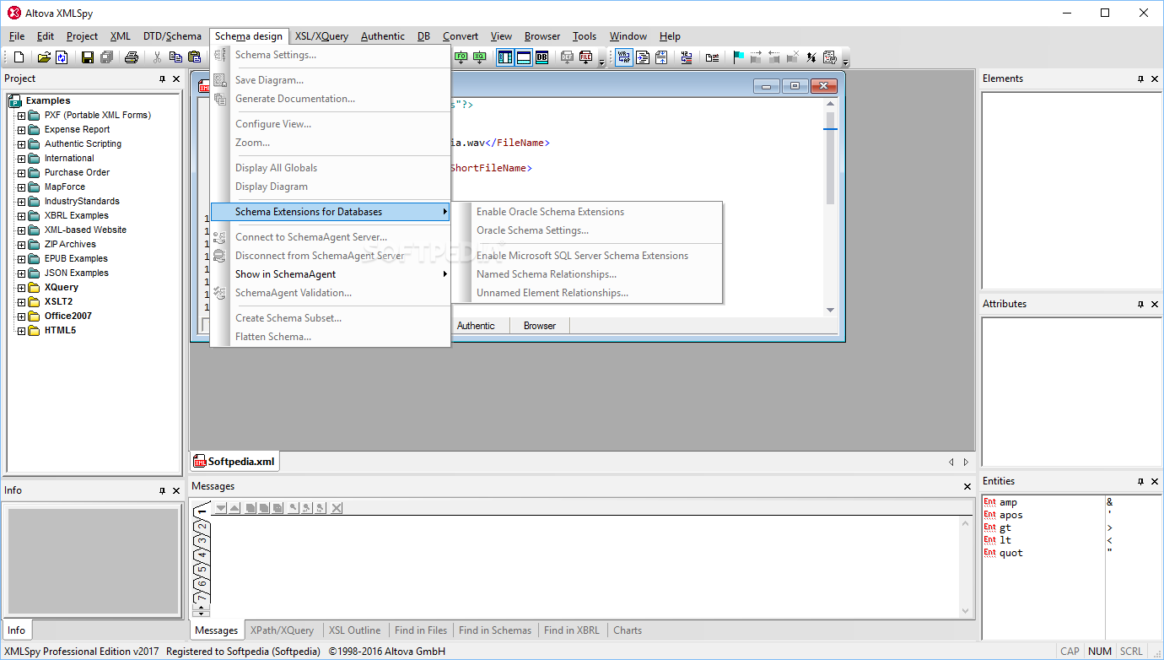Screen dimensions: 1164x660
Task: Expand the Purchase Order tree node
Action: pyautogui.click(x=21, y=173)
